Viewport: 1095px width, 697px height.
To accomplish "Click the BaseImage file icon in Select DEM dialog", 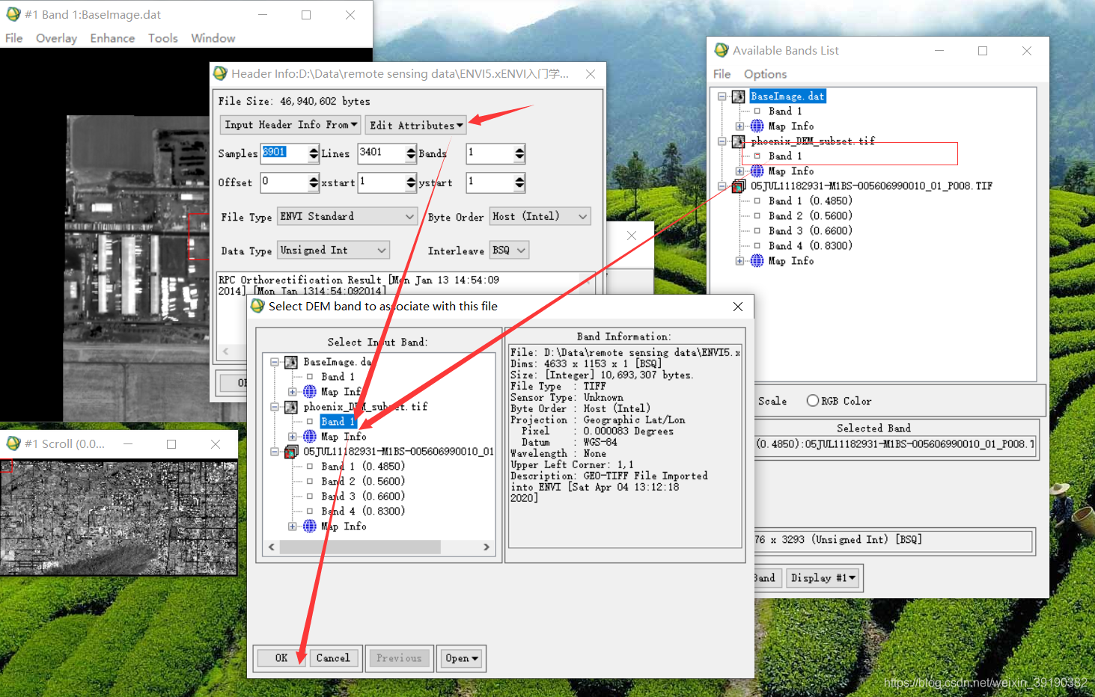I will 291,362.
